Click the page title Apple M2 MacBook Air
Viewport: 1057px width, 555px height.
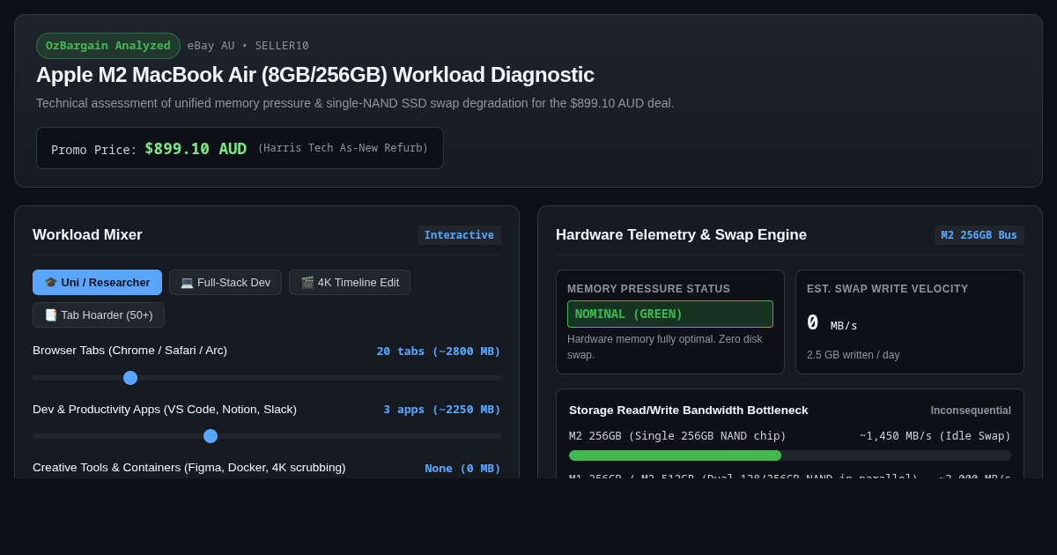315,75
